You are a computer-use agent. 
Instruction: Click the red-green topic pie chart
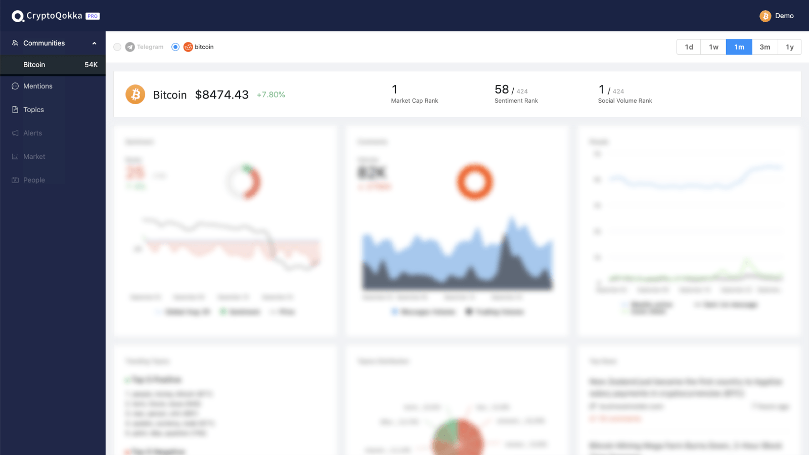pos(458,437)
